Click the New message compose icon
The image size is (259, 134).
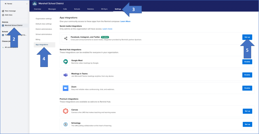(x=3, y=11)
